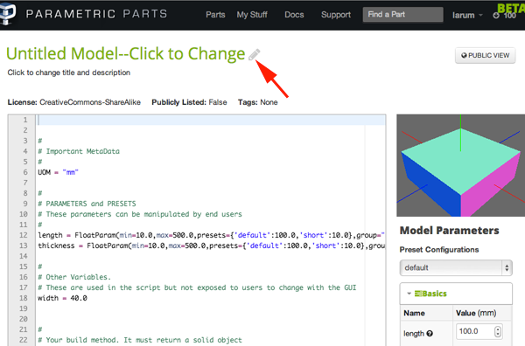Screen dimensions: 525x346
Task: Open the Docs page
Action: (294, 15)
